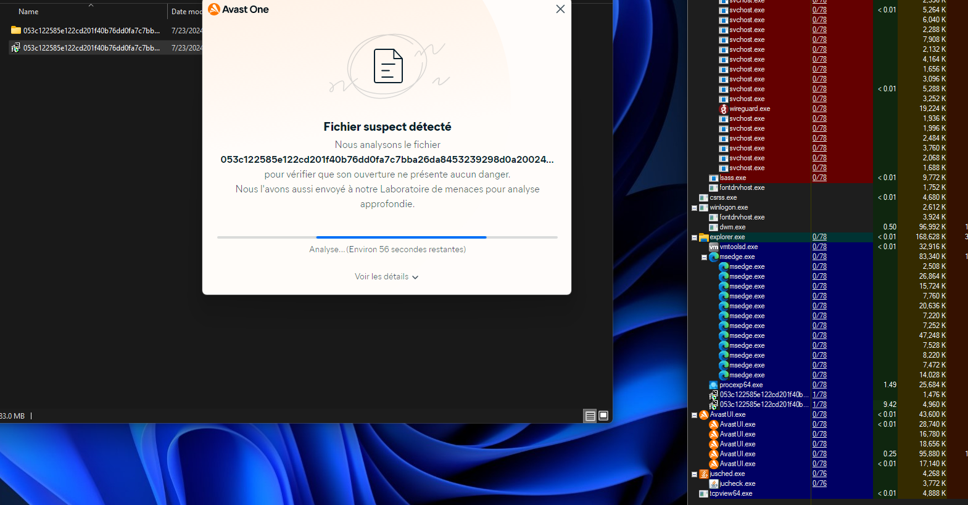The image size is (968, 505).
Task: Collapse the parent msedge.exe process tree
Action: (704, 257)
